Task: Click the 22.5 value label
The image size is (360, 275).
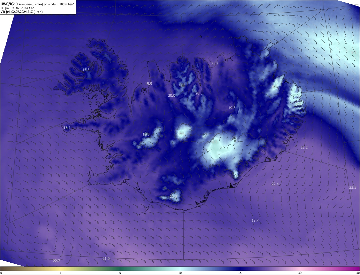Action: tap(353, 187)
